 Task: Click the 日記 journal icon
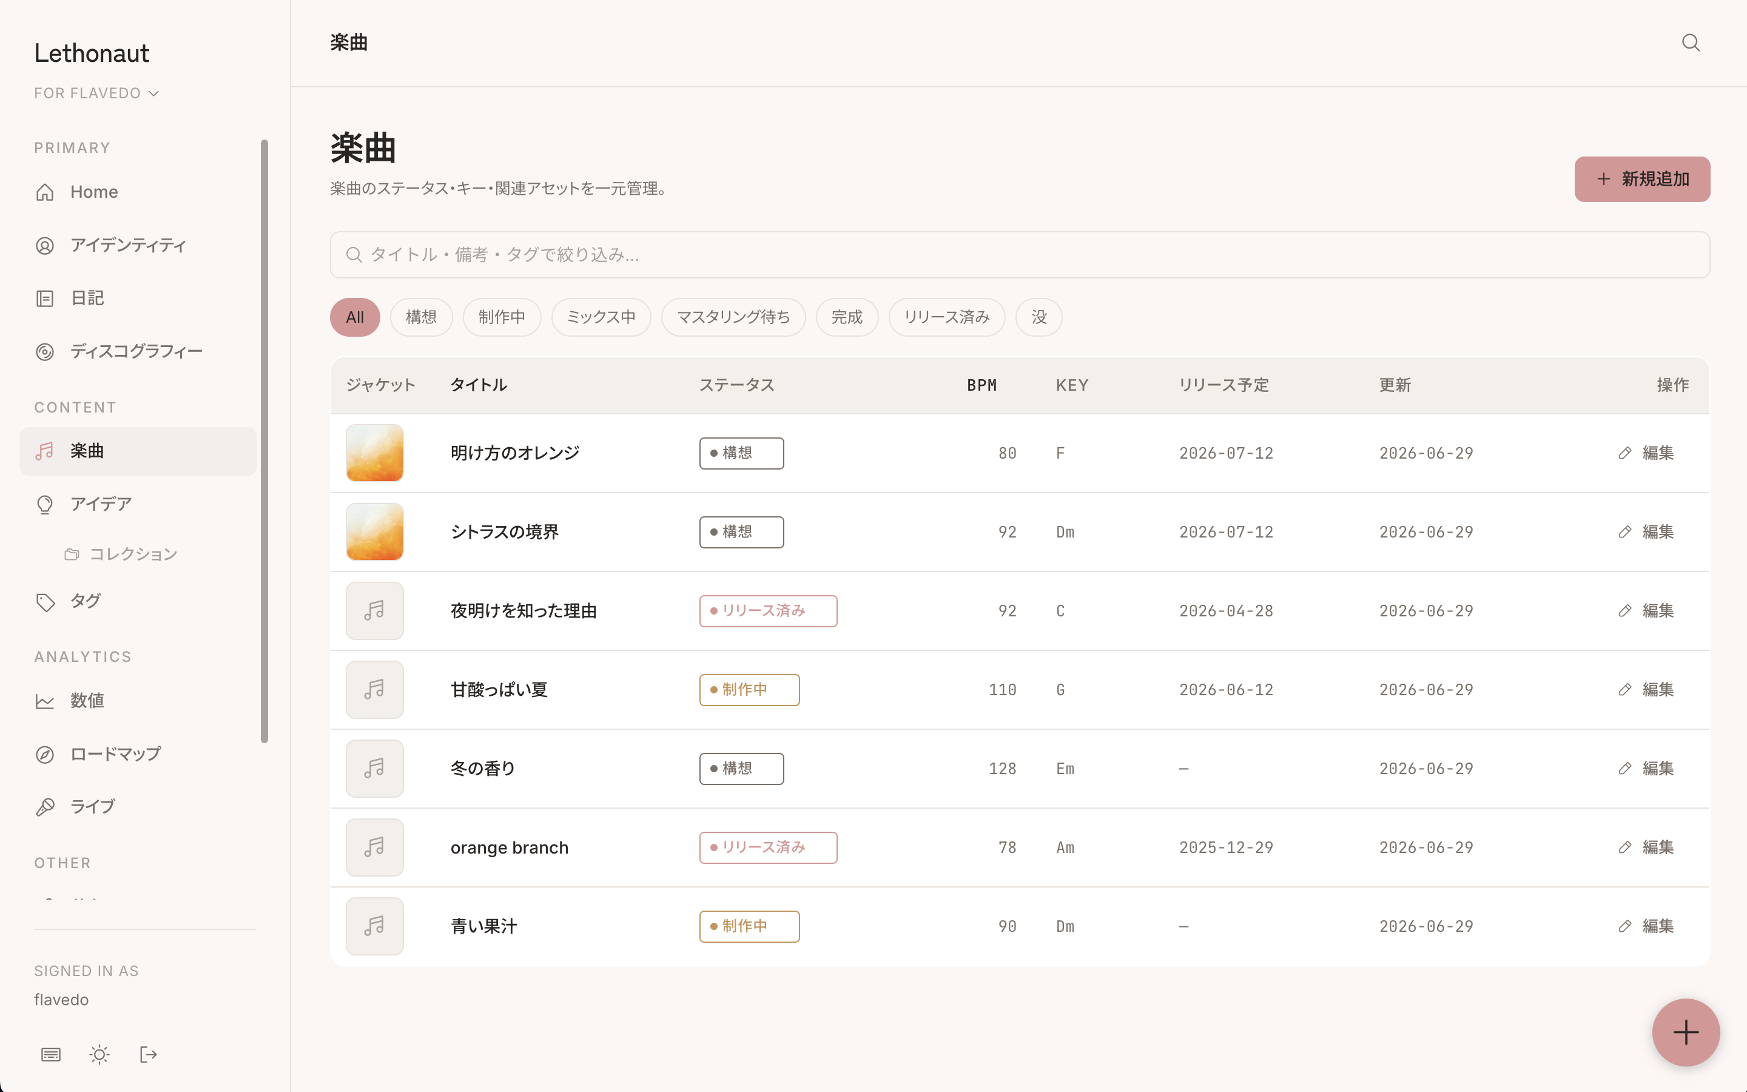(45, 298)
